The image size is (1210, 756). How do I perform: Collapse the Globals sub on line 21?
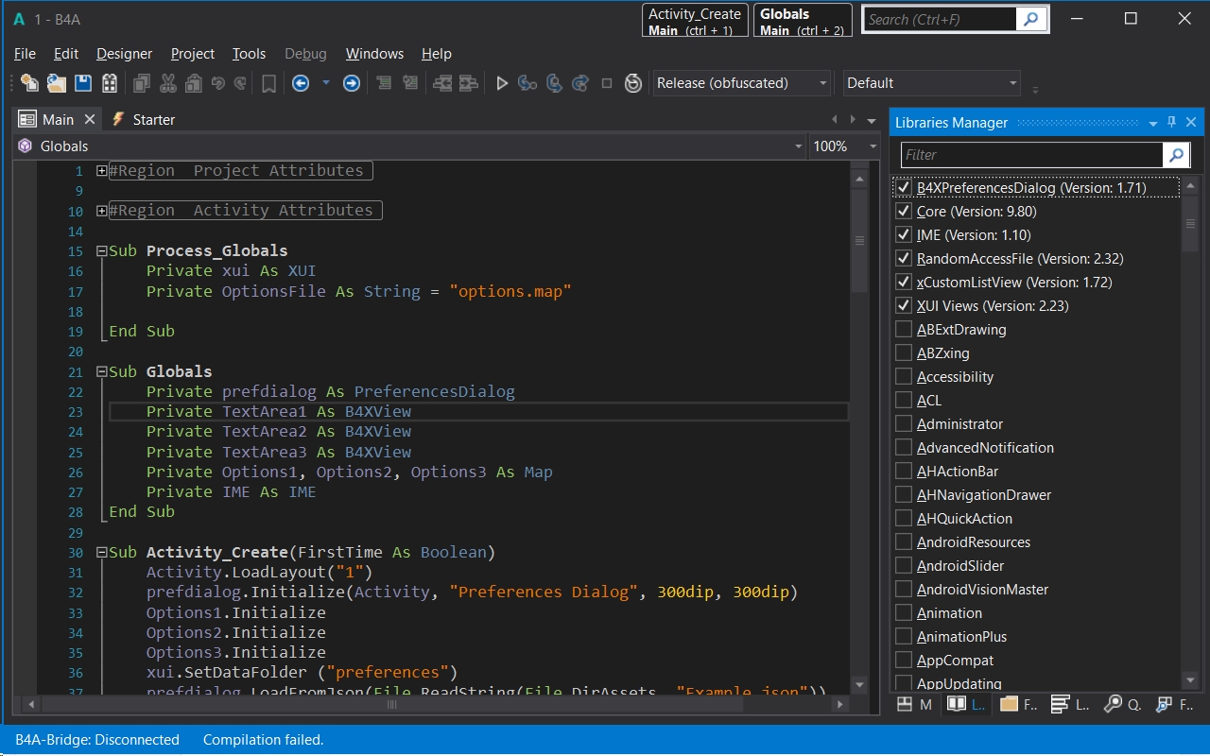click(x=101, y=371)
